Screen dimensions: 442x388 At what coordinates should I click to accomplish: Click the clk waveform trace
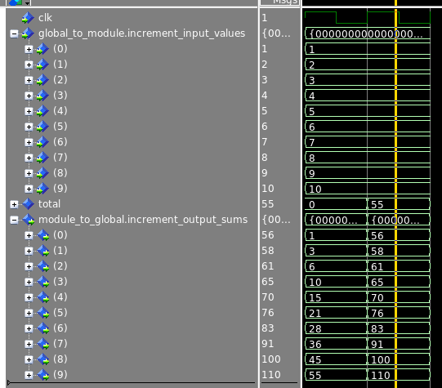tap(368, 17)
